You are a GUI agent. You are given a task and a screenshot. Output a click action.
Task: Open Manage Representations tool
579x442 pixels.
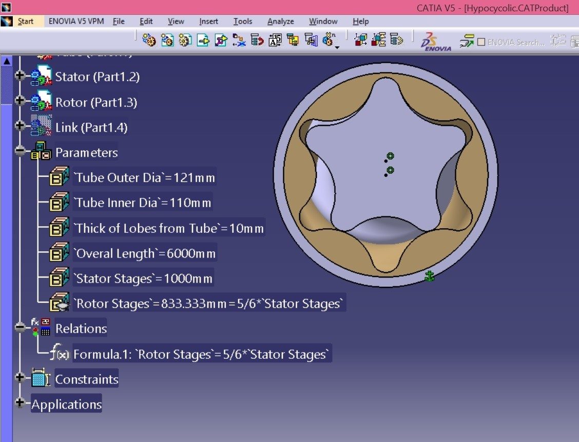pos(311,40)
